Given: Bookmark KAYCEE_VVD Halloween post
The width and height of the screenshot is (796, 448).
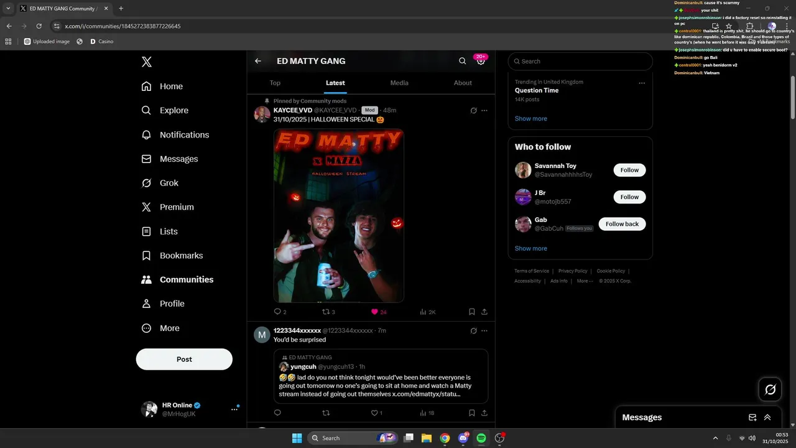Looking at the screenshot, I should pos(472,312).
